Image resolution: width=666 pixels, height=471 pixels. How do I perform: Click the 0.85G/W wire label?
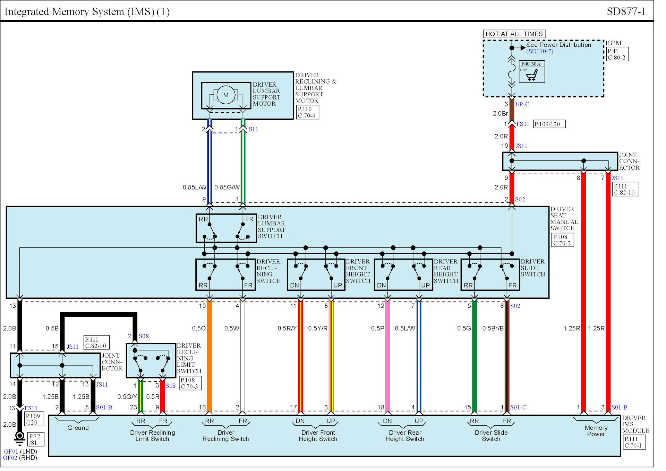(x=227, y=187)
